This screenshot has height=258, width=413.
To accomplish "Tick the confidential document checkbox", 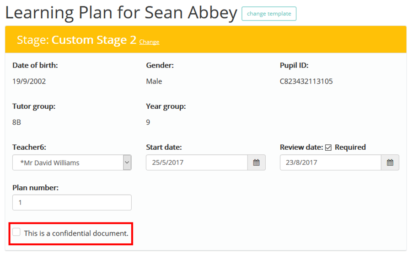I will click(16, 232).
